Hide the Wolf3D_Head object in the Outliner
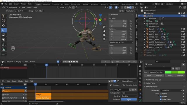The height and width of the screenshot is (105, 187). 182,39
